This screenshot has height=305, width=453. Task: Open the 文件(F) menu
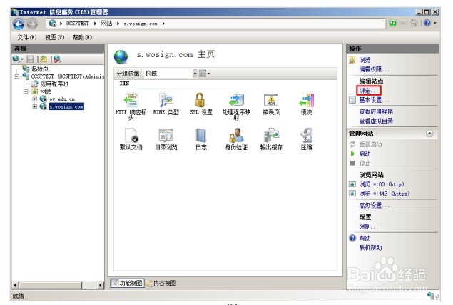(x=27, y=37)
